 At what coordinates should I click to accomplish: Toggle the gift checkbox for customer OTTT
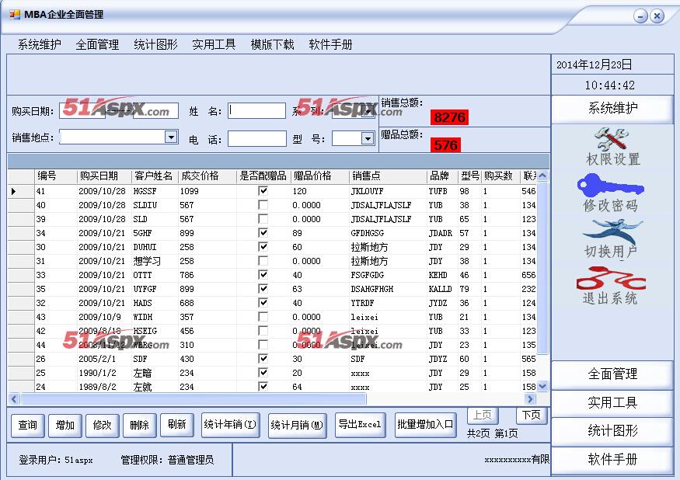263,275
